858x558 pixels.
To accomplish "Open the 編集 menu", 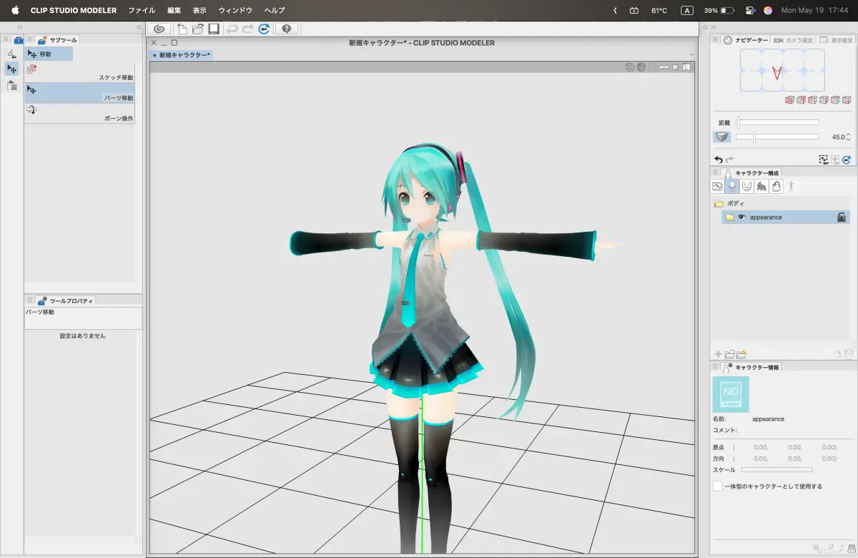I will tap(174, 11).
